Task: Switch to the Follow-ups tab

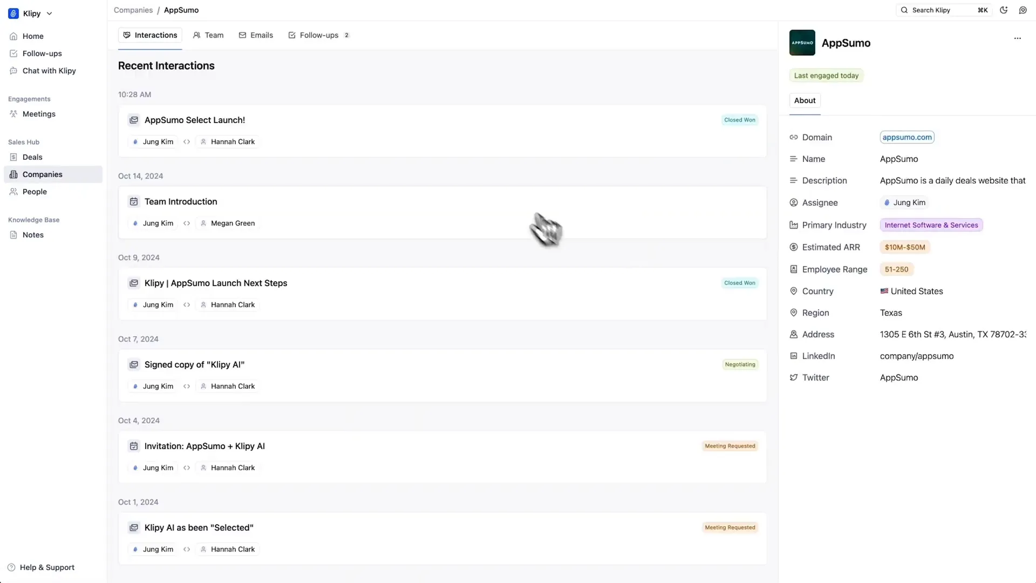Action: (319, 35)
